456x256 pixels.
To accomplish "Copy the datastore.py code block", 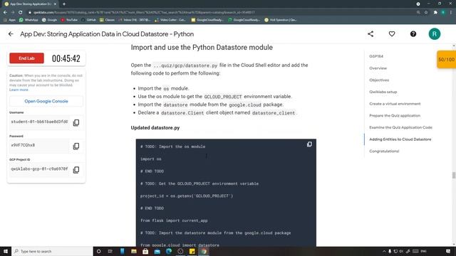I will pyautogui.click(x=309, y=144).
